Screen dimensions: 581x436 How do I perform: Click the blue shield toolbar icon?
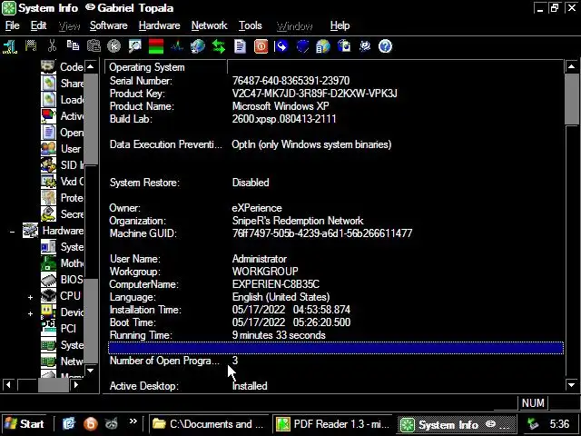tap(302, 46)
